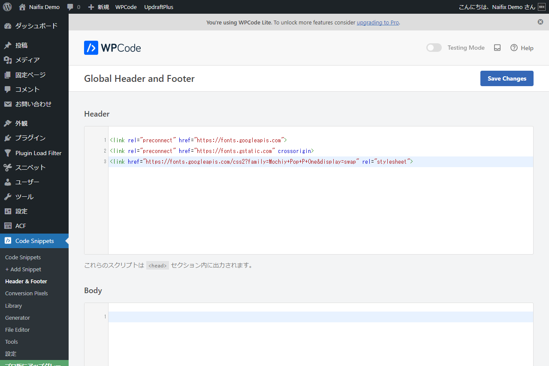Open 固定ページ menu

coord(34,75)
